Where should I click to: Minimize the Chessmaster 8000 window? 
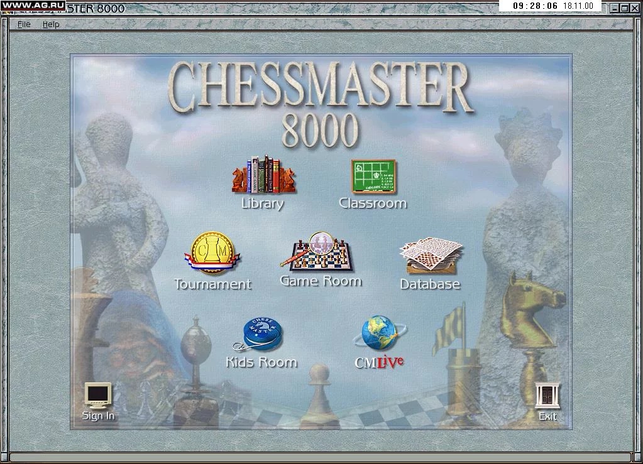coord(614,8)
